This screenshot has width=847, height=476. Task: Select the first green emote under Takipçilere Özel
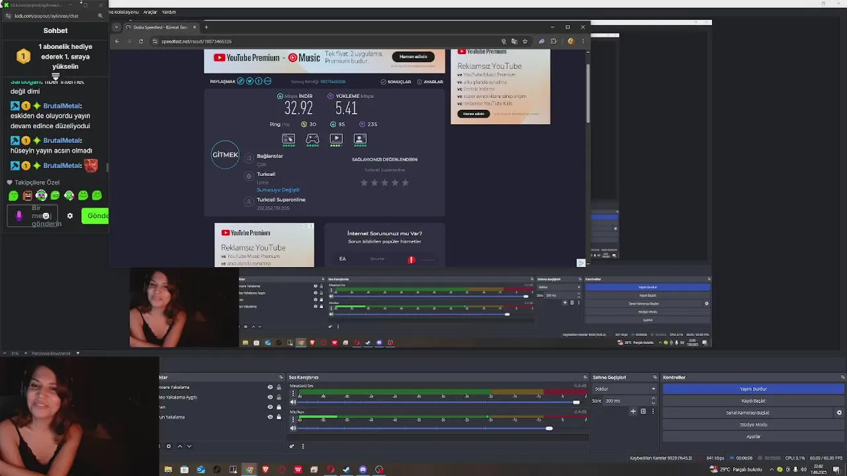coord(13,195)
